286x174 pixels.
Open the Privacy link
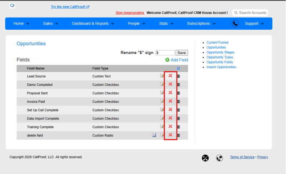pyautogui.click(x=263, y=157)
